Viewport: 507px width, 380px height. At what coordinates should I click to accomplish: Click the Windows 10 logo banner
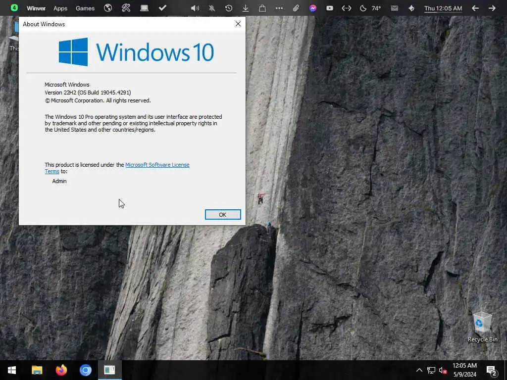136,52
